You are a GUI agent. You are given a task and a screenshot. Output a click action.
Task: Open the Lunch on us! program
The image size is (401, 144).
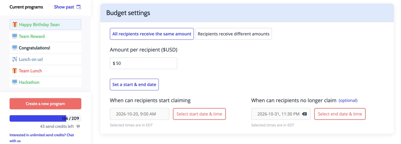pyautogui.click(x=45, y=59)
